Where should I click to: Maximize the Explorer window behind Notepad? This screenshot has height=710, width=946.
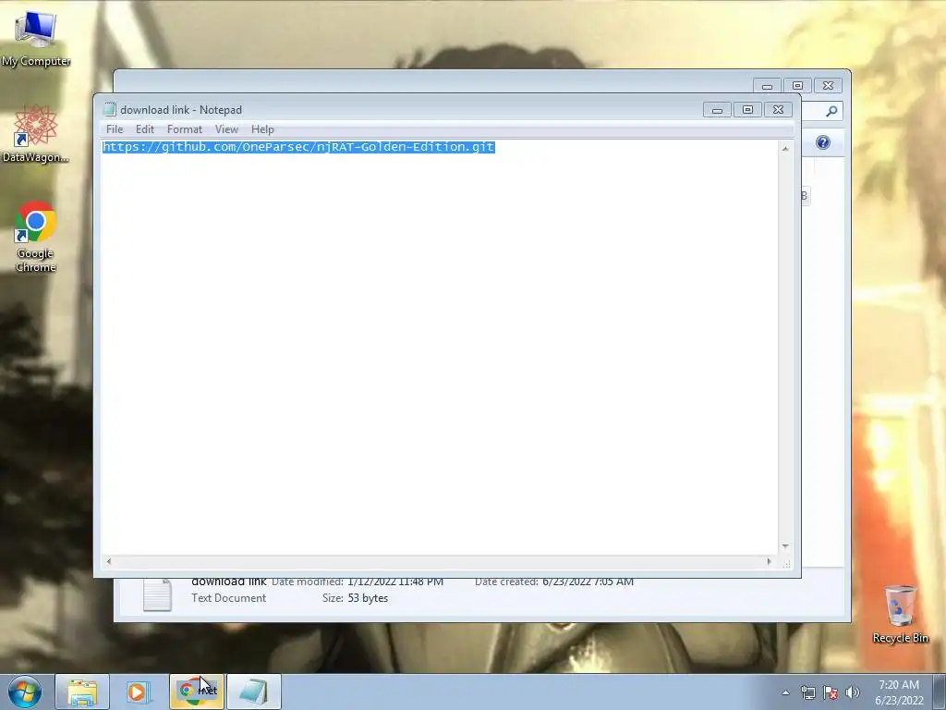tap(797, 86)
